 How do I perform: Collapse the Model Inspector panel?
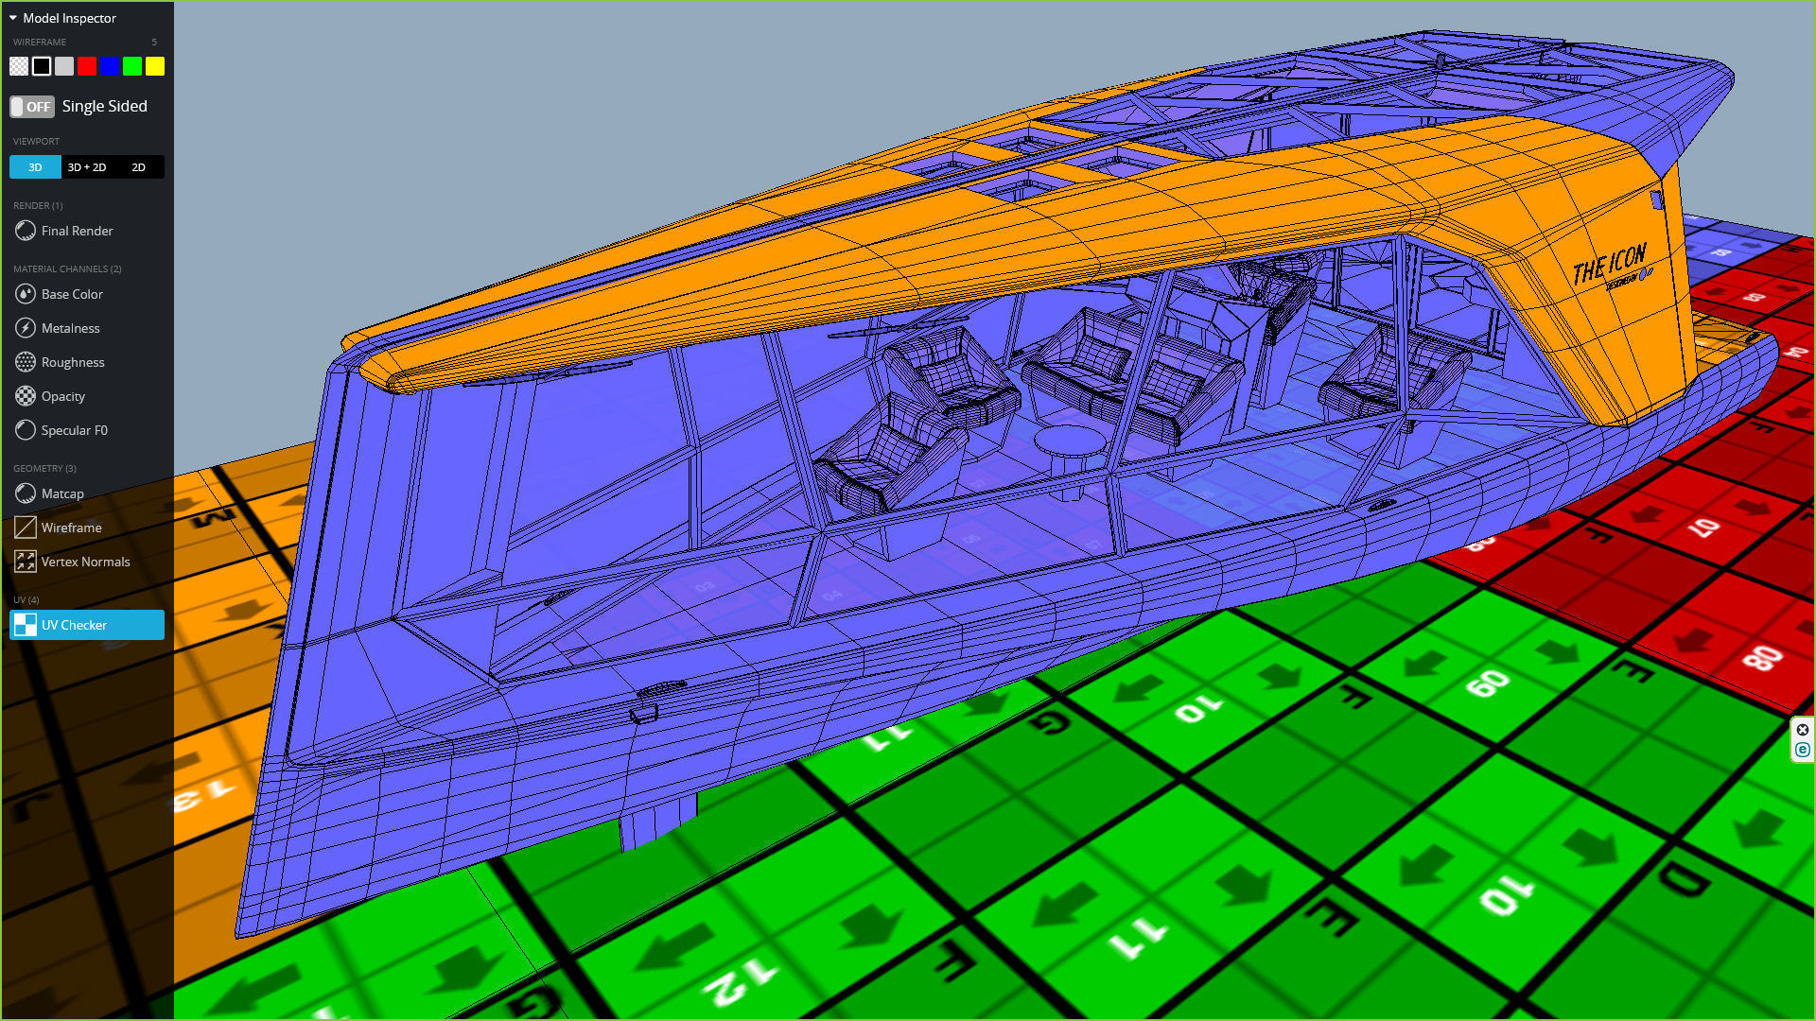click(x=13, y=18)
